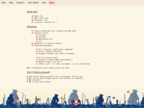The image size is (144, 108).
Task: Click the bullet icon beside House Of Leaves
Action: tap(37, 60)
